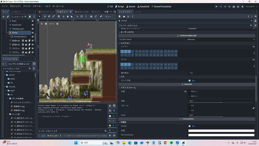Expand the bgm folder in FileSystem
Viewport: 259px width, 146px height.
pyautogui.click(x=6, y=91)
